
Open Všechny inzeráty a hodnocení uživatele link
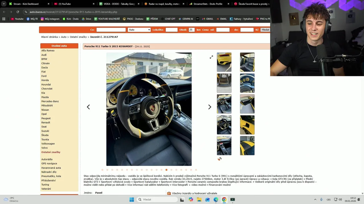pos(195,193)
